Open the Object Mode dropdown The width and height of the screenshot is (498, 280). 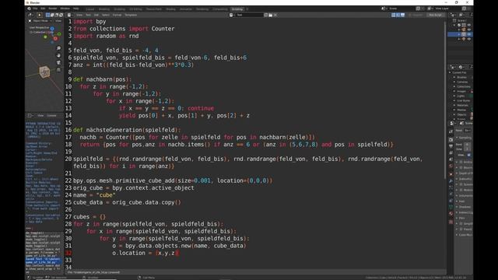(x=40, y=21)
